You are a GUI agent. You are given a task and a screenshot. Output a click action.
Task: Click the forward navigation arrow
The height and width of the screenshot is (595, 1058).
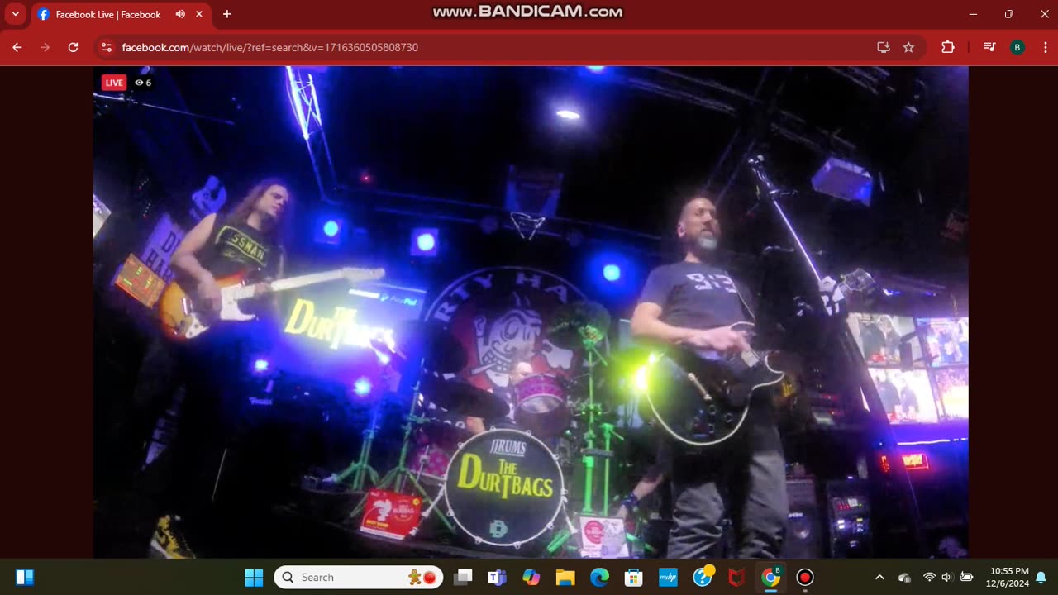(x=45, y=47)
